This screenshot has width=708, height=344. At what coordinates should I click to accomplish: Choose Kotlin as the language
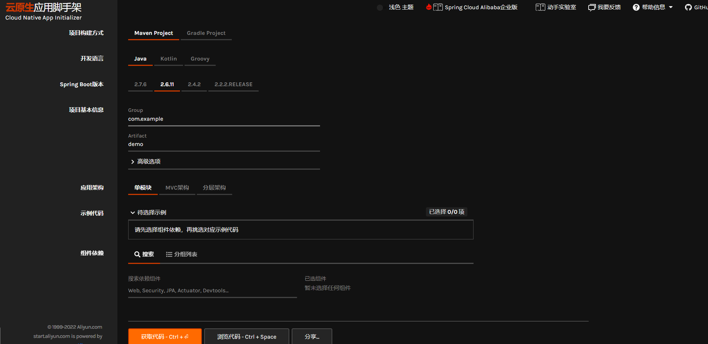tap(168, 59)
